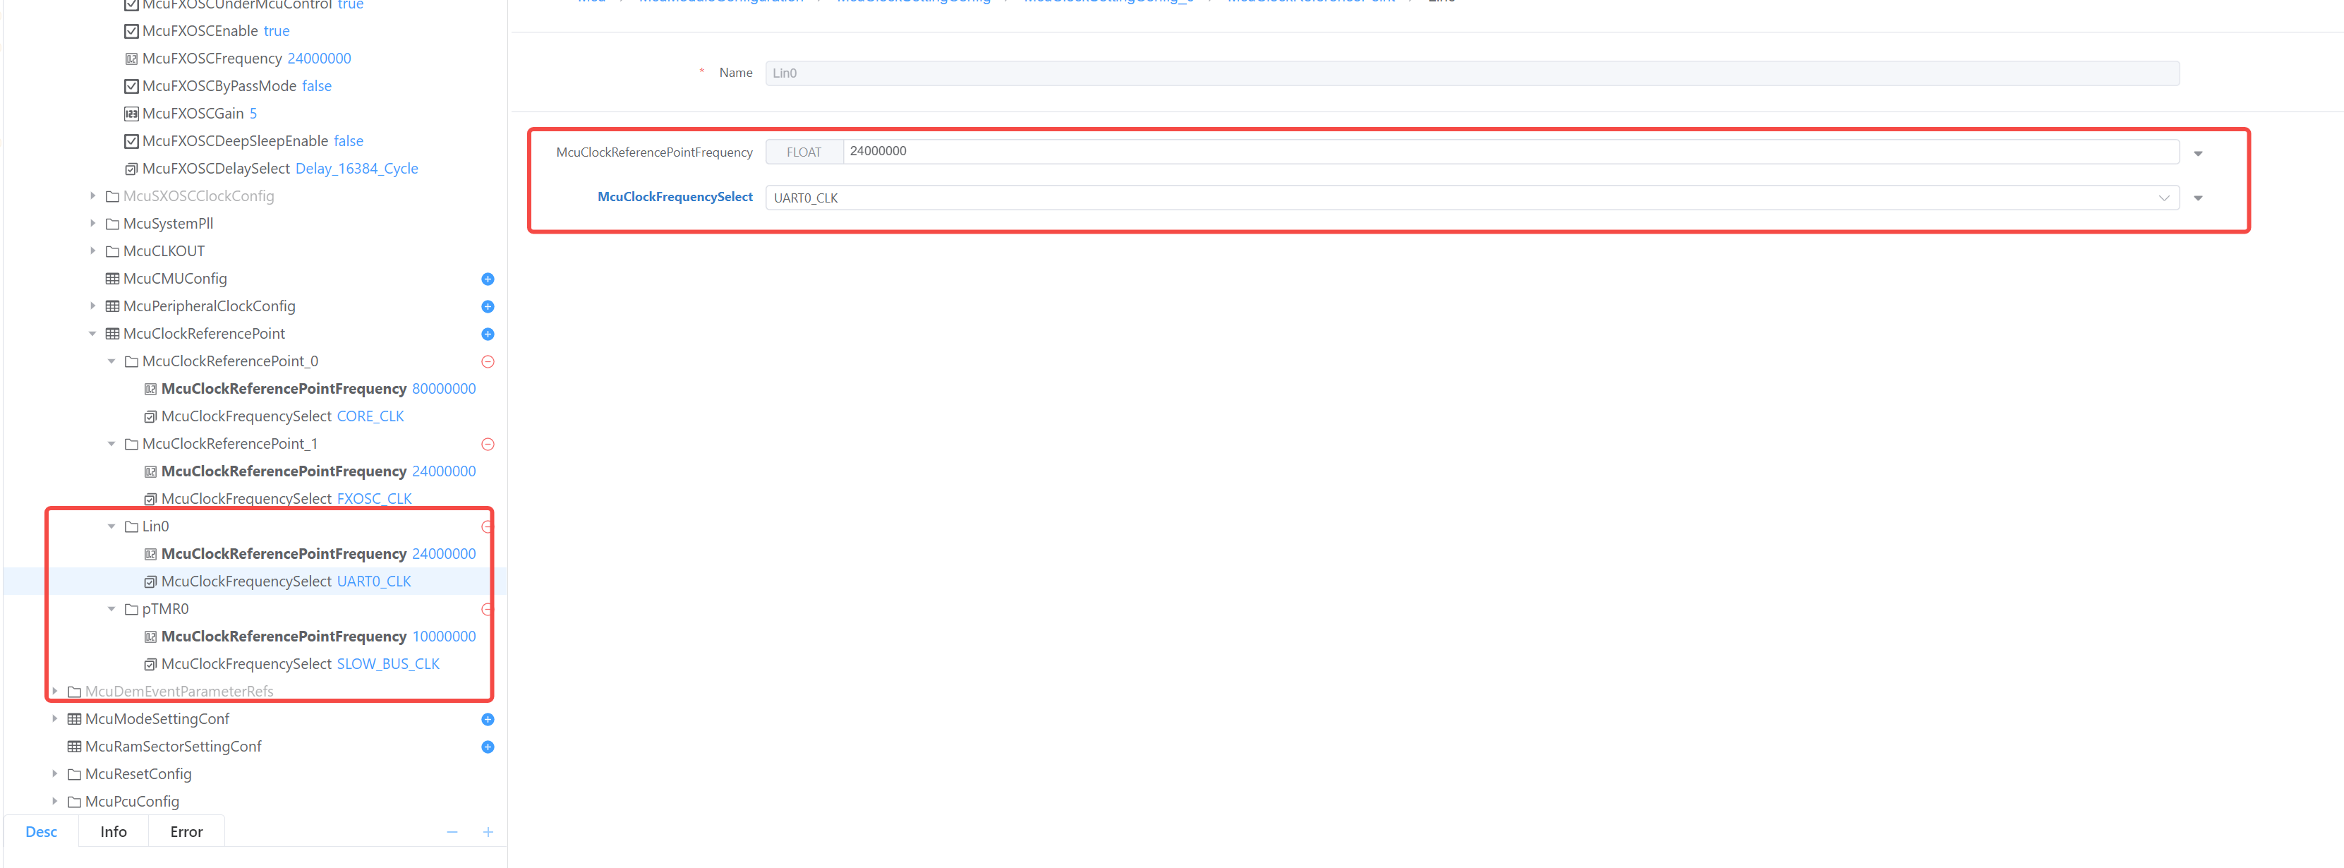Collapse the pTMR0 tree node
The height and width of the screenshot is (868, 2344).
(x=112, y=609)
